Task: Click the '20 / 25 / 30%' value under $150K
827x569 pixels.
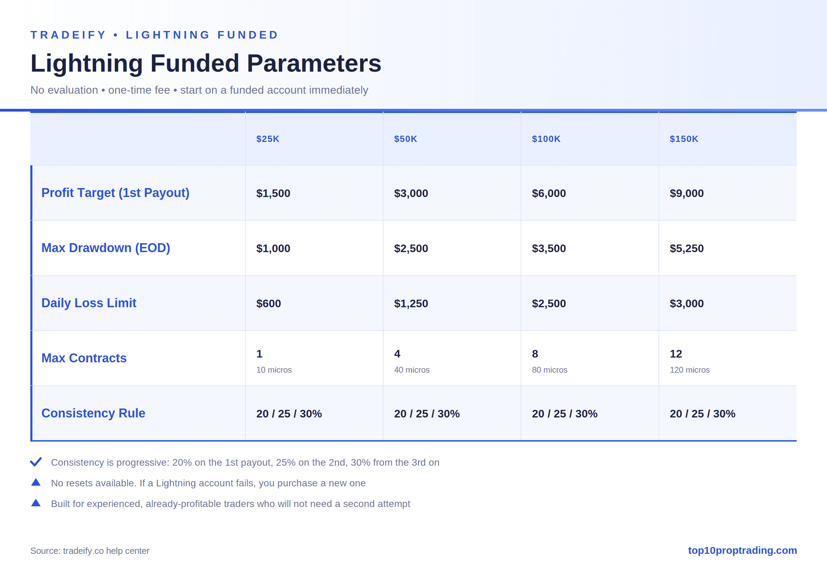Action: (x=702, y=414)
